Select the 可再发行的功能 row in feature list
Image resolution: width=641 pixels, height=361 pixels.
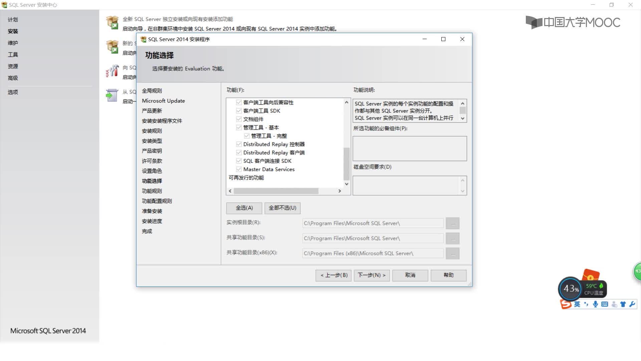click(x=246, y=177)
